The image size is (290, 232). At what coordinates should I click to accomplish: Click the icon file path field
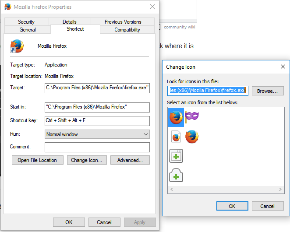click(x=208, y=91)
